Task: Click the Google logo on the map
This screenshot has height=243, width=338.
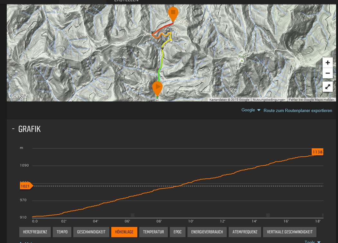Action: [18, 96]
